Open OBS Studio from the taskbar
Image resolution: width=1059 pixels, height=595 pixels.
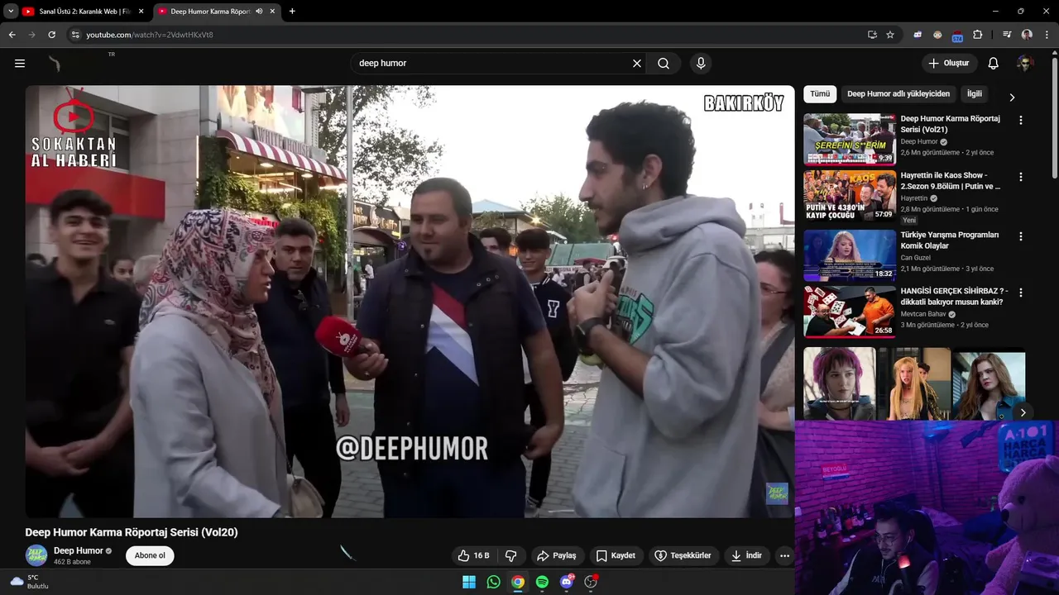591,582
